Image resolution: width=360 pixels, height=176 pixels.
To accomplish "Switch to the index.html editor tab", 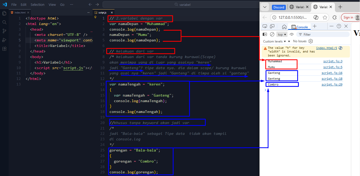I will pos(20,12).
